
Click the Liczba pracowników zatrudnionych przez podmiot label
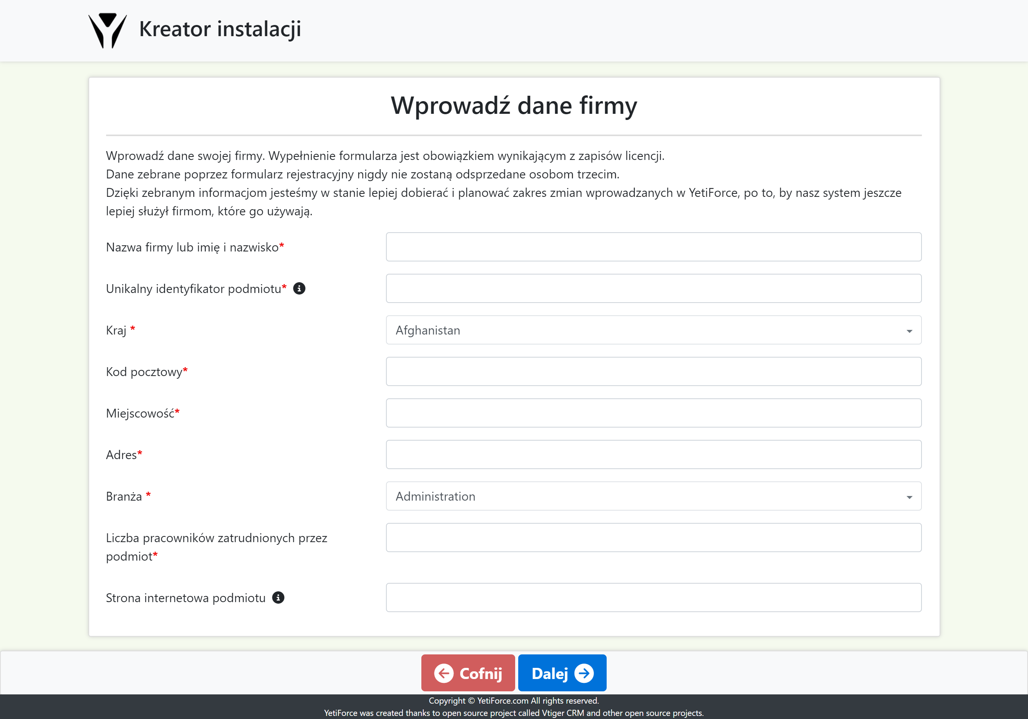(x=217, y=547)
